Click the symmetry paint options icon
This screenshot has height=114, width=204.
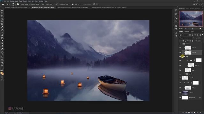(x=98, y=4)
